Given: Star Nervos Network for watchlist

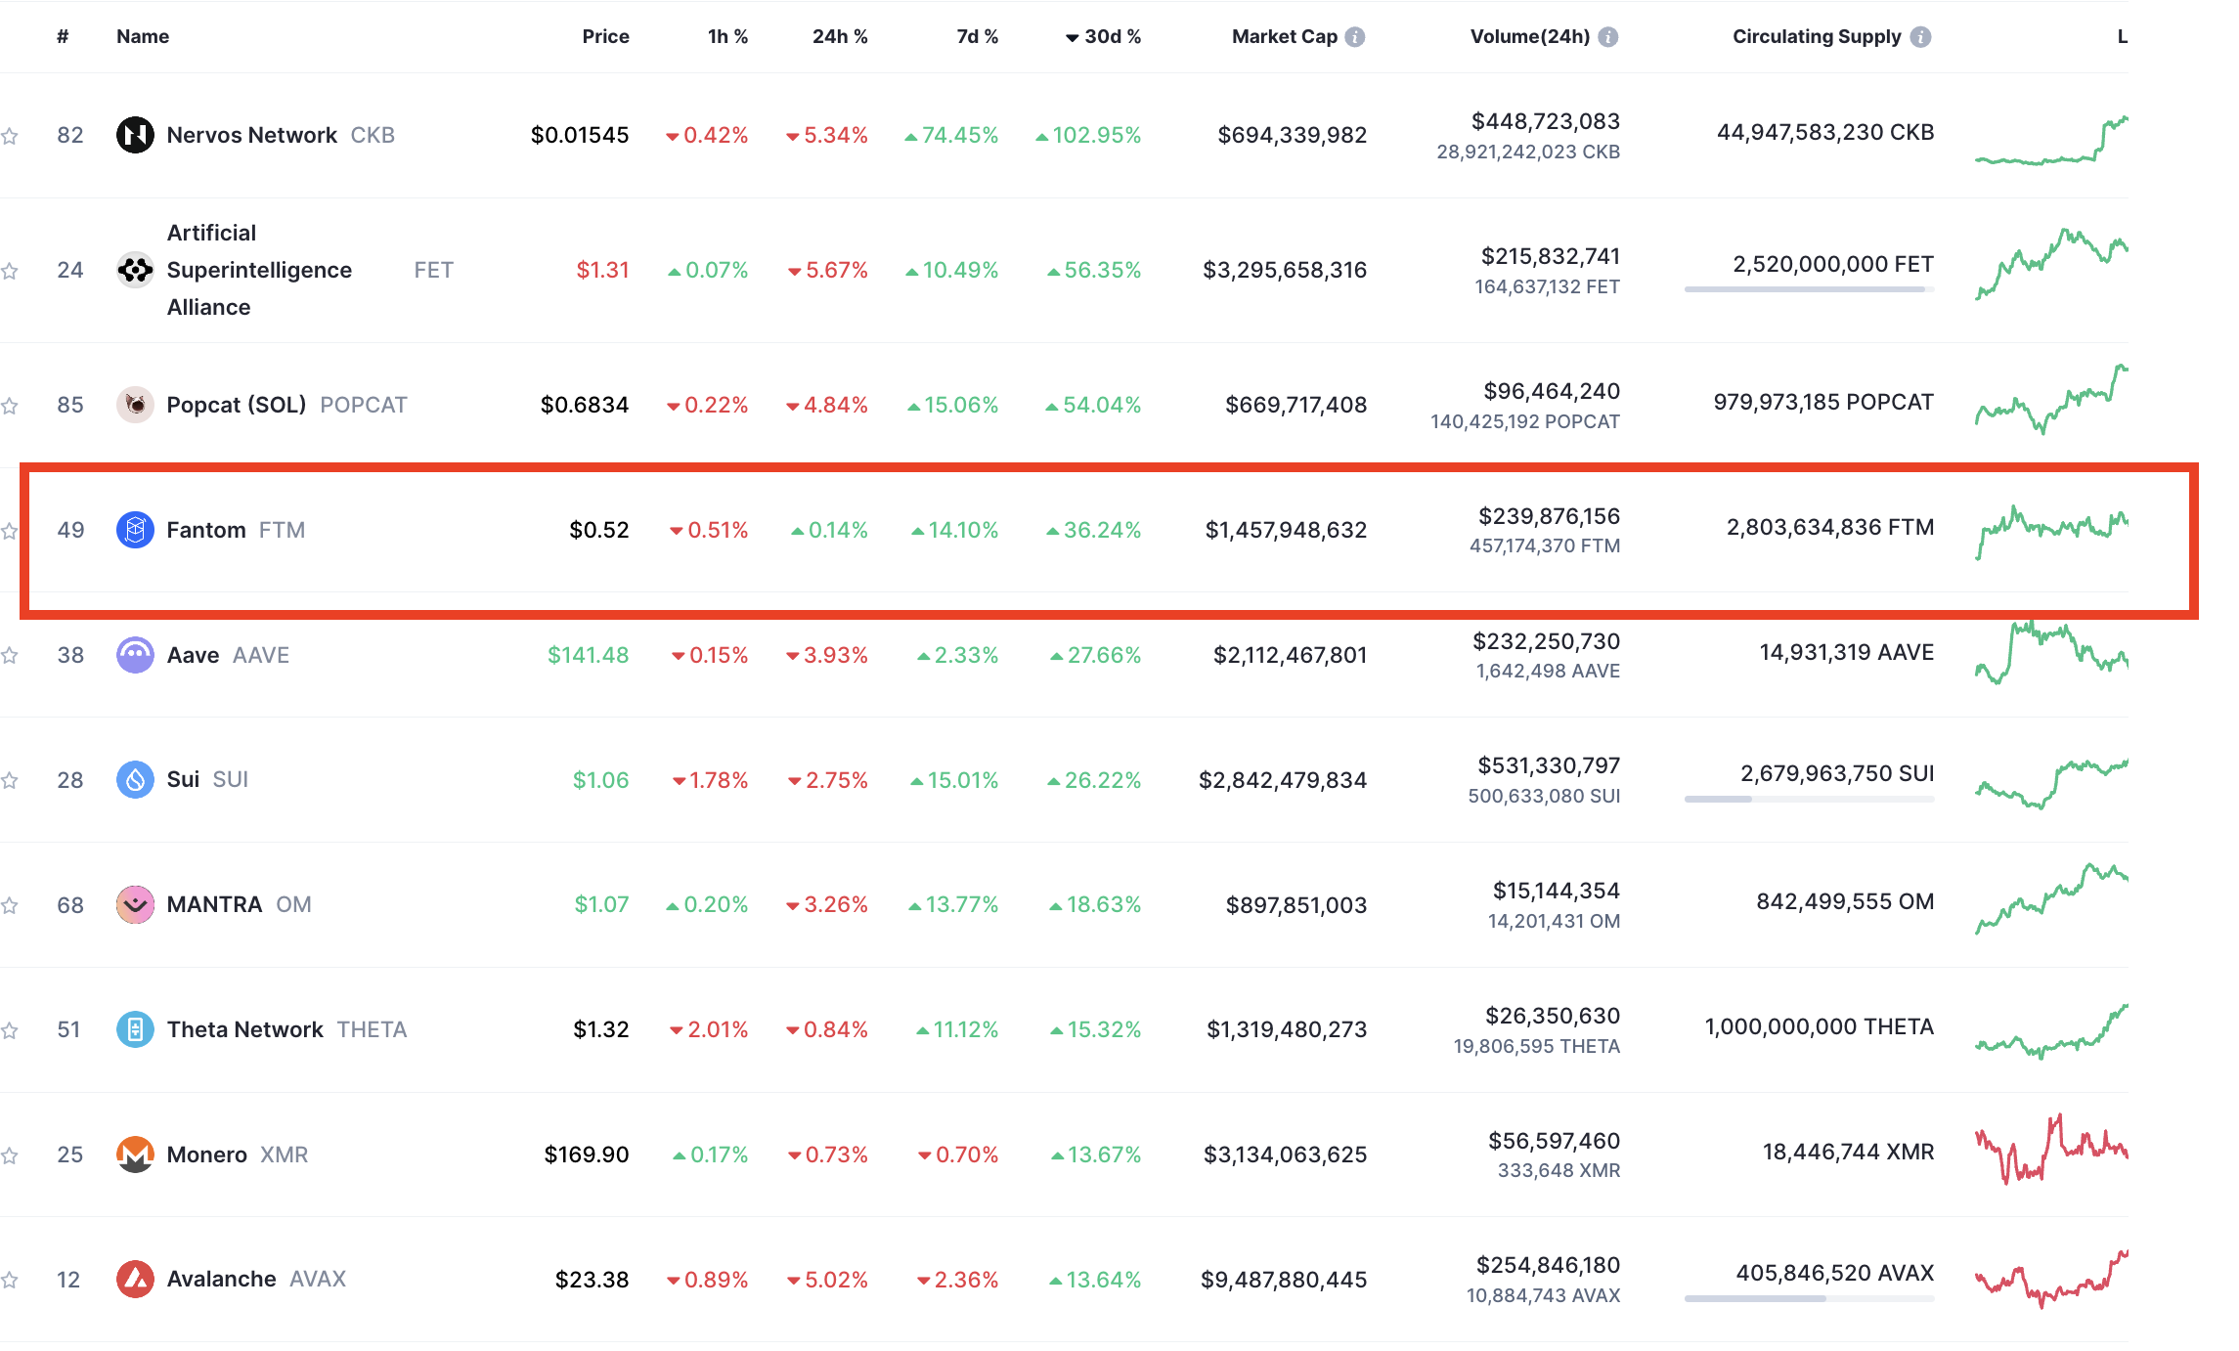Looking at the screenshot, I should tap(10, 136).
